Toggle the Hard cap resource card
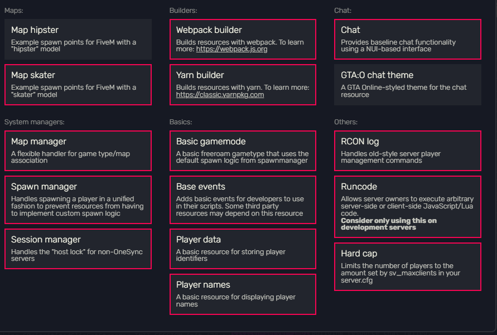497x335 pixels. (x=408, y=266)
